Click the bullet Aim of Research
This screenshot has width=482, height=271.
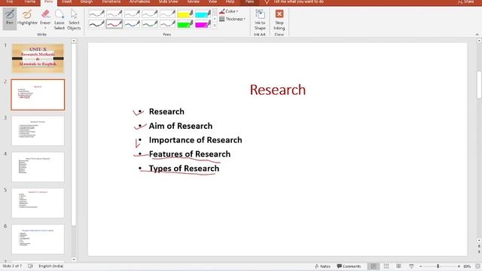[x=181, y=126]
